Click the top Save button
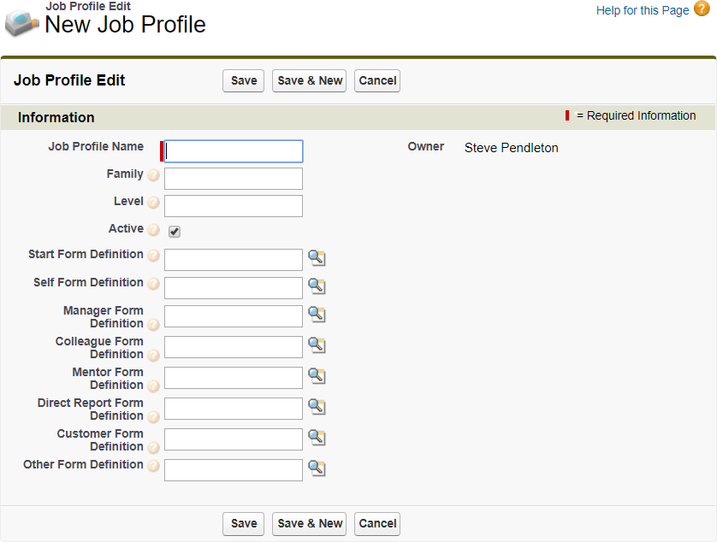 point(244,80)
